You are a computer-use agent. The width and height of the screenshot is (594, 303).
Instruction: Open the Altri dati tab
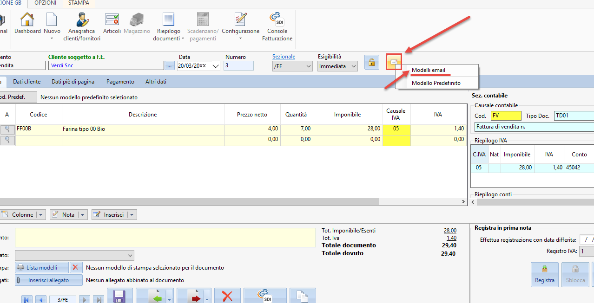click(156, 82)
